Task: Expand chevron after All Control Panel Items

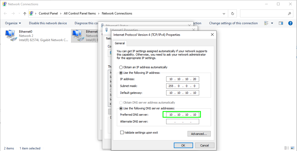Action: [x=99, y=13]
